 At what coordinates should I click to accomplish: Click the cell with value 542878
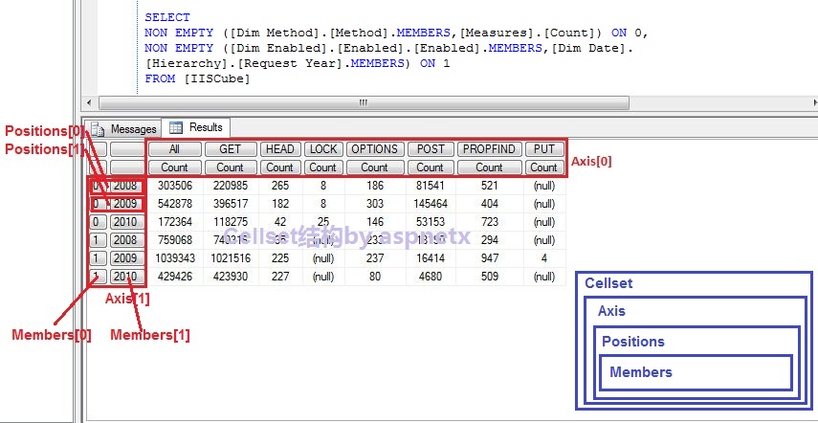174,204
